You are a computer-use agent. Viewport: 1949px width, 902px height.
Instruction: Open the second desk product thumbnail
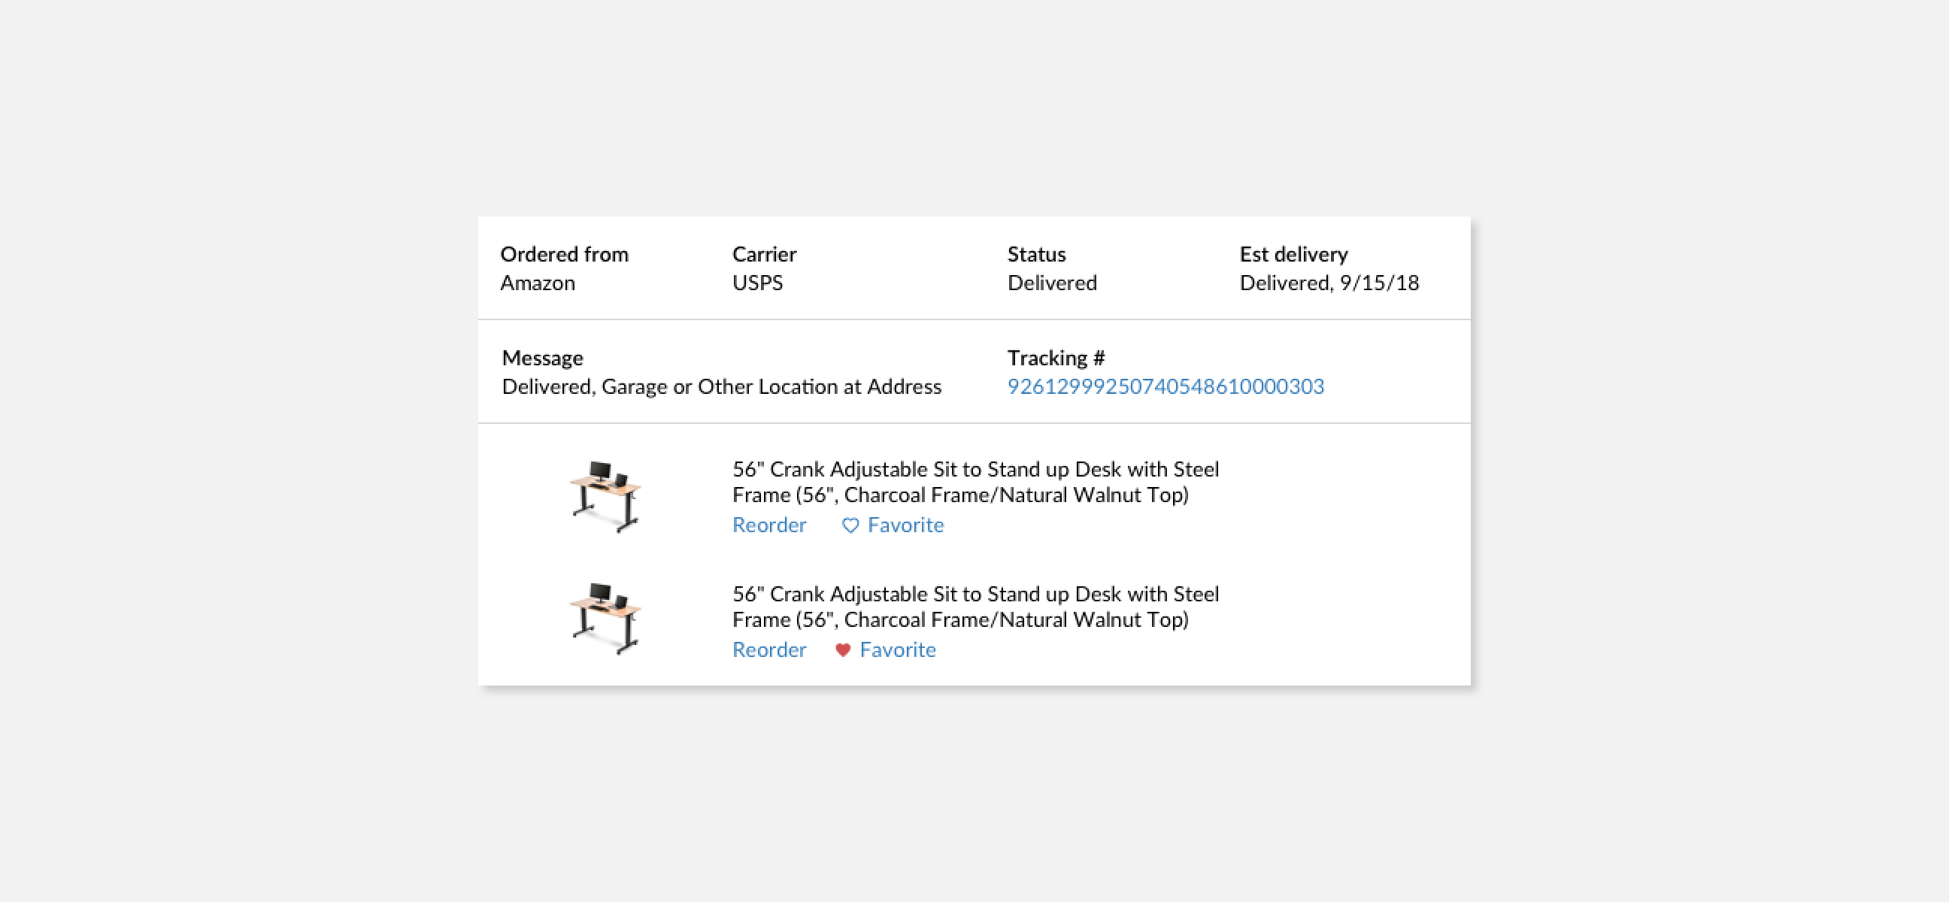[605, 619]
